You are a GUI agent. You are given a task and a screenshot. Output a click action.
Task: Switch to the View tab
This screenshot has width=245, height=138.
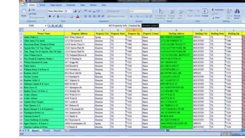click(104, 5)
